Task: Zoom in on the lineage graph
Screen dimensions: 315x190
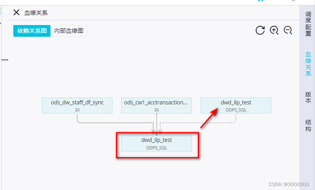Action: click(274, 30)
